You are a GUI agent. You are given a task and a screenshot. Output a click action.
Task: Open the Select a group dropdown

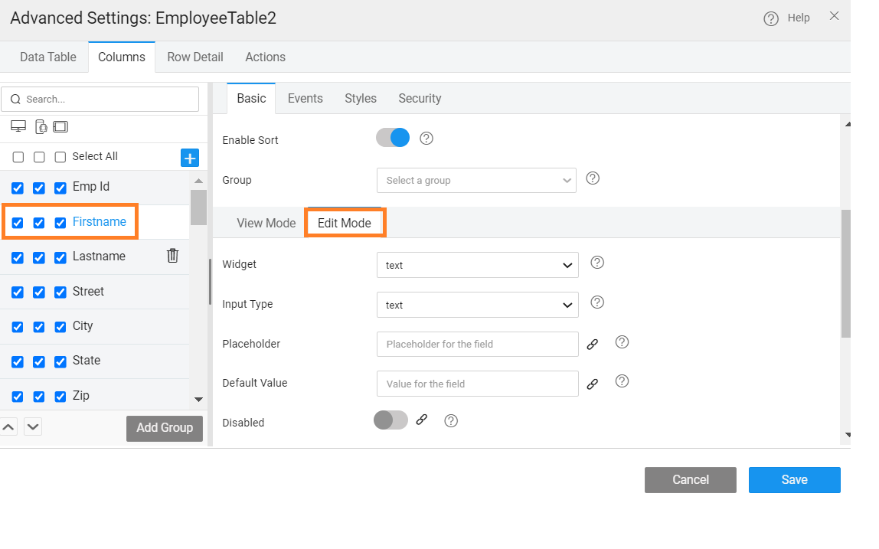tap(475, 181)
